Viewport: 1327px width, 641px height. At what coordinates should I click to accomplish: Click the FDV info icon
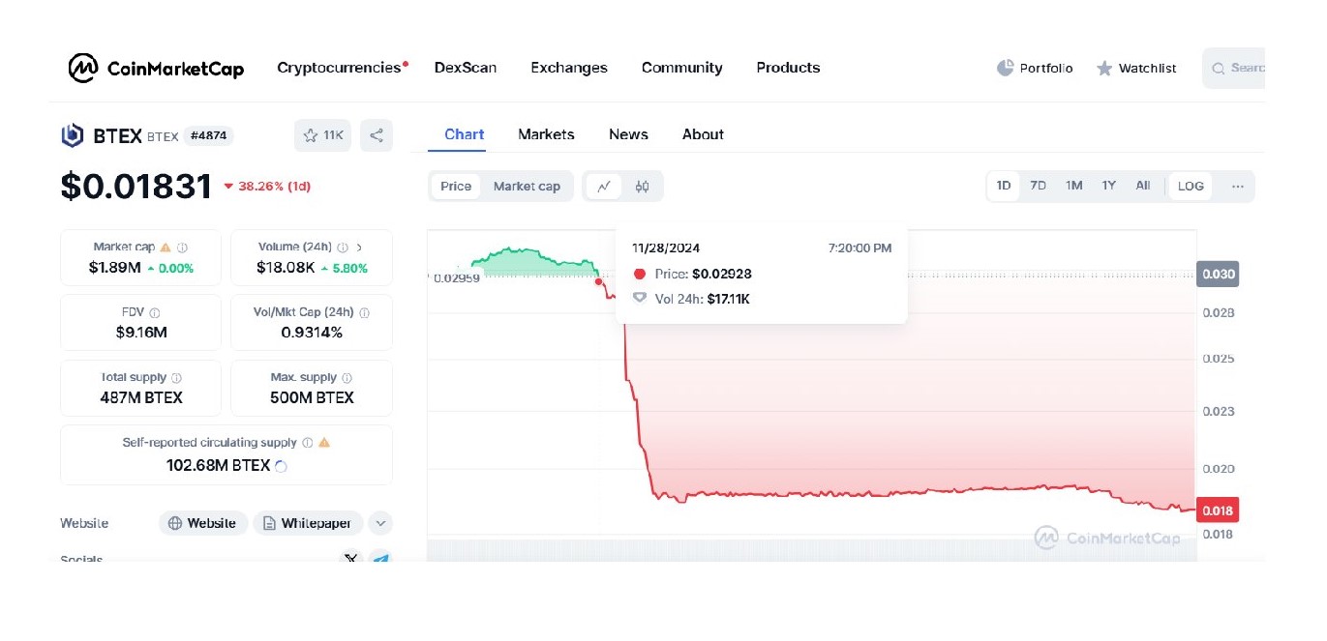(x=155, y=313)
